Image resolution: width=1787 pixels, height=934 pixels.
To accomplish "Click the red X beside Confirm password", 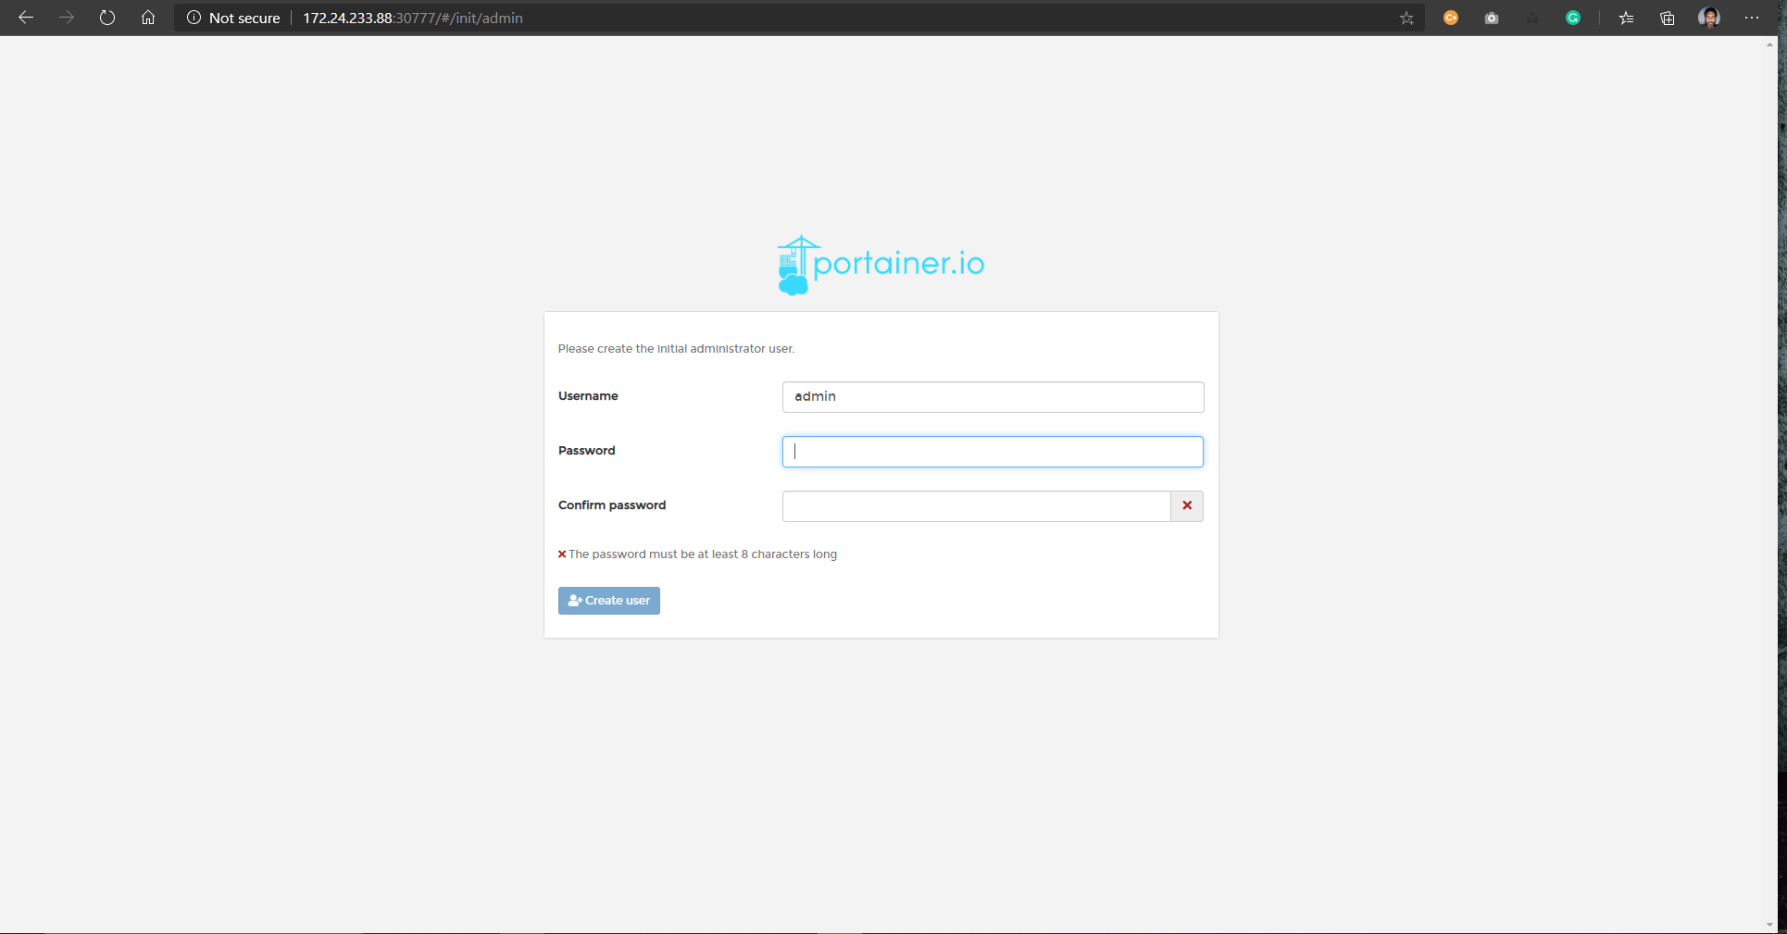I will click(1187, 506).
